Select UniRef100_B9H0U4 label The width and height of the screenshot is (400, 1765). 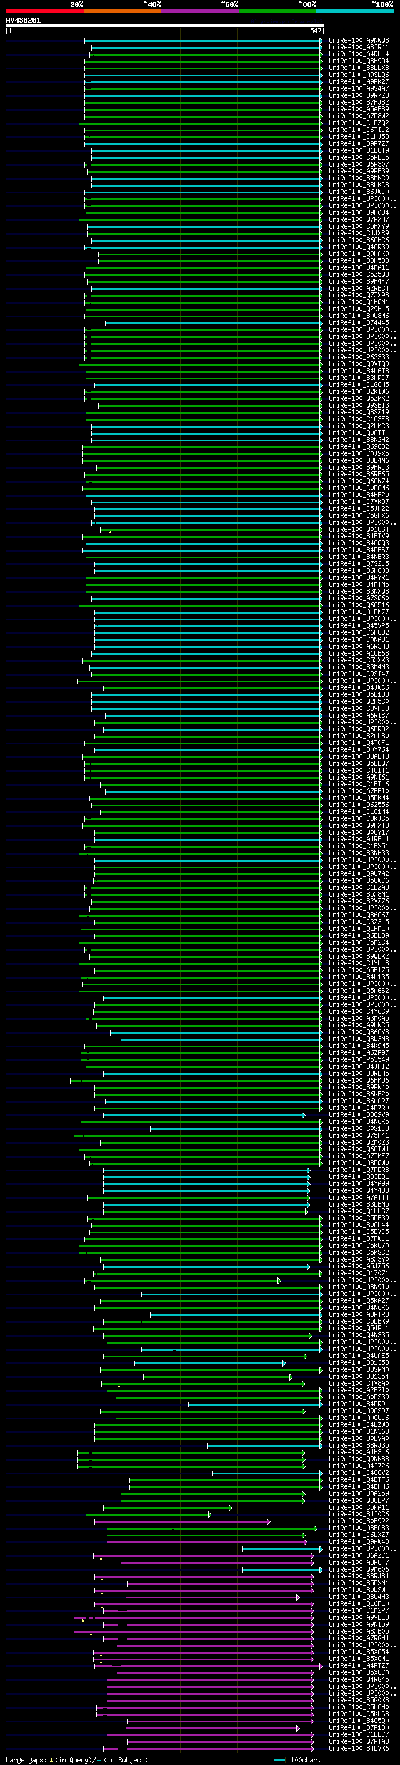pyautogui.click(x=359, y=212)
